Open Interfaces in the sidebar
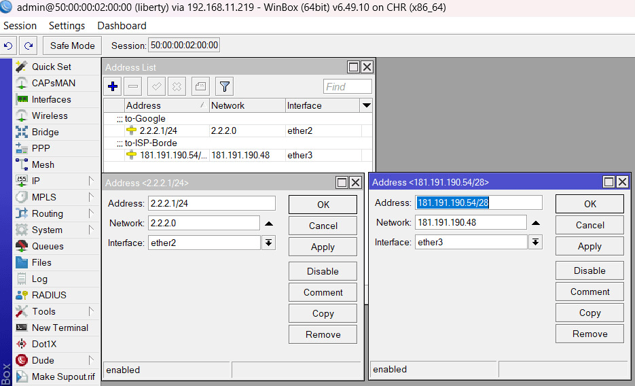 tap(56, 99)
